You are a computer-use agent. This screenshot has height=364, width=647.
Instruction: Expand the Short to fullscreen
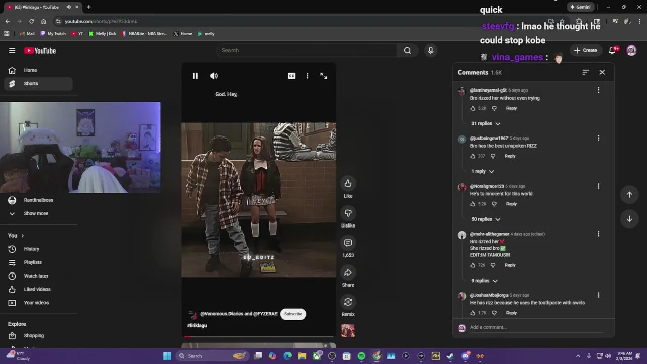click(323, 76)
